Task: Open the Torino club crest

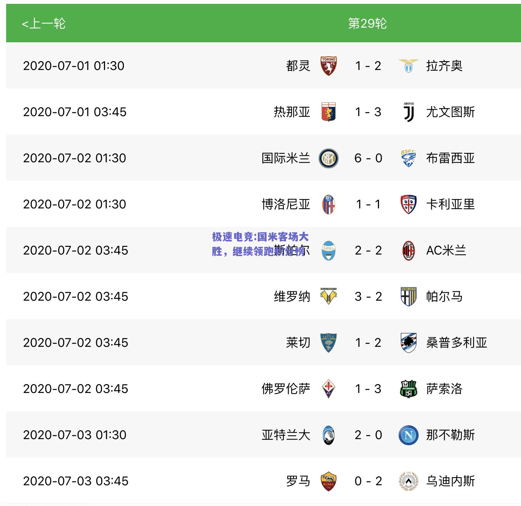Action: pos(329,66)
